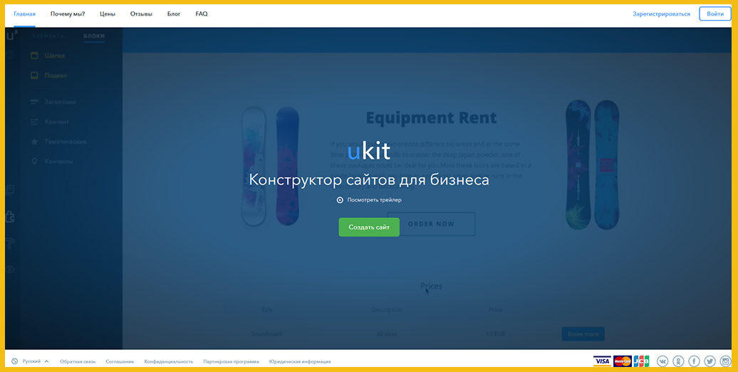Go to the Почему мы? page

click(68, 14)
